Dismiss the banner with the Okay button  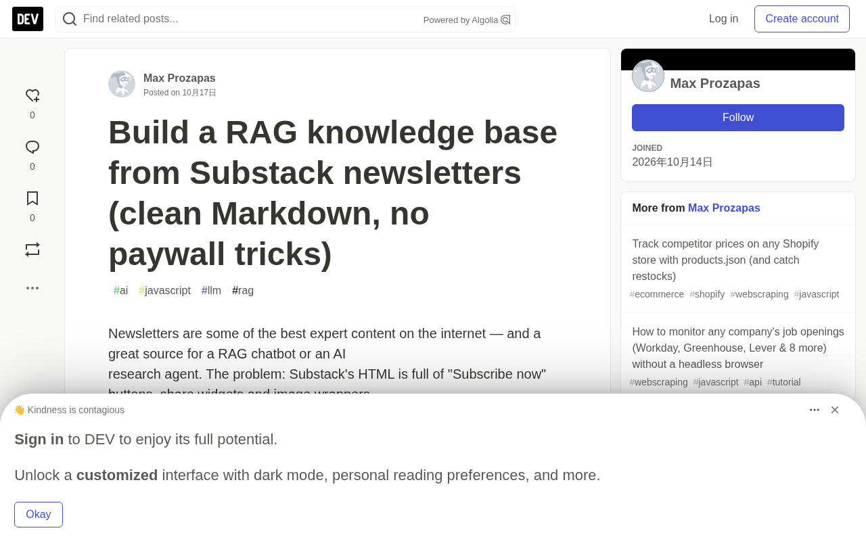[39, 515]
